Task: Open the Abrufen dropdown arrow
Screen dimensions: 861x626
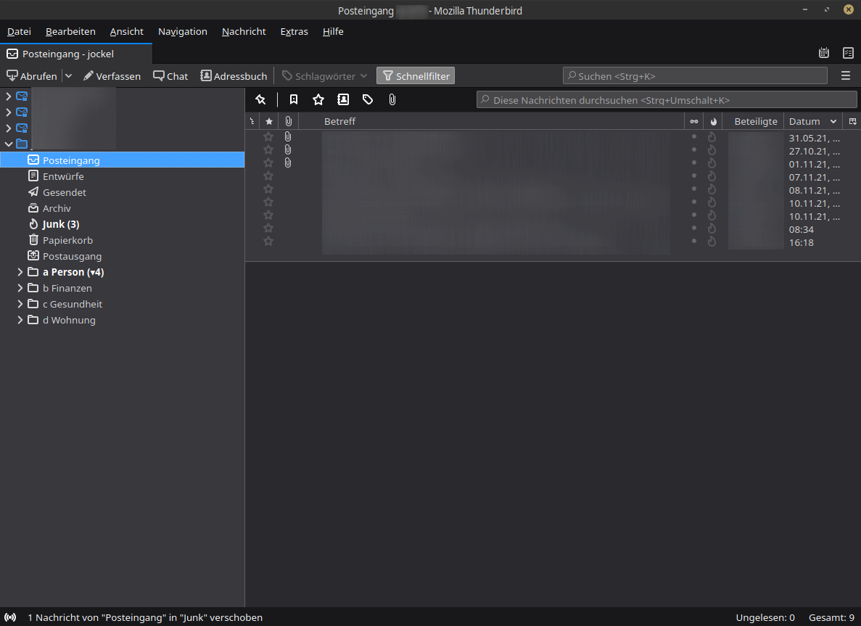Action: tap(68, 75)
